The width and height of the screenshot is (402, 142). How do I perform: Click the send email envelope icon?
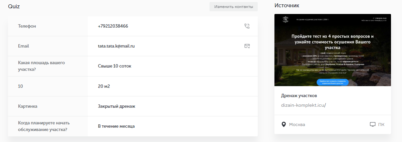[247, 46]
